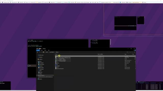The height and width of the screenshot is (91, 163).
Task: Click the large code area importing sys
Action: 58,43
